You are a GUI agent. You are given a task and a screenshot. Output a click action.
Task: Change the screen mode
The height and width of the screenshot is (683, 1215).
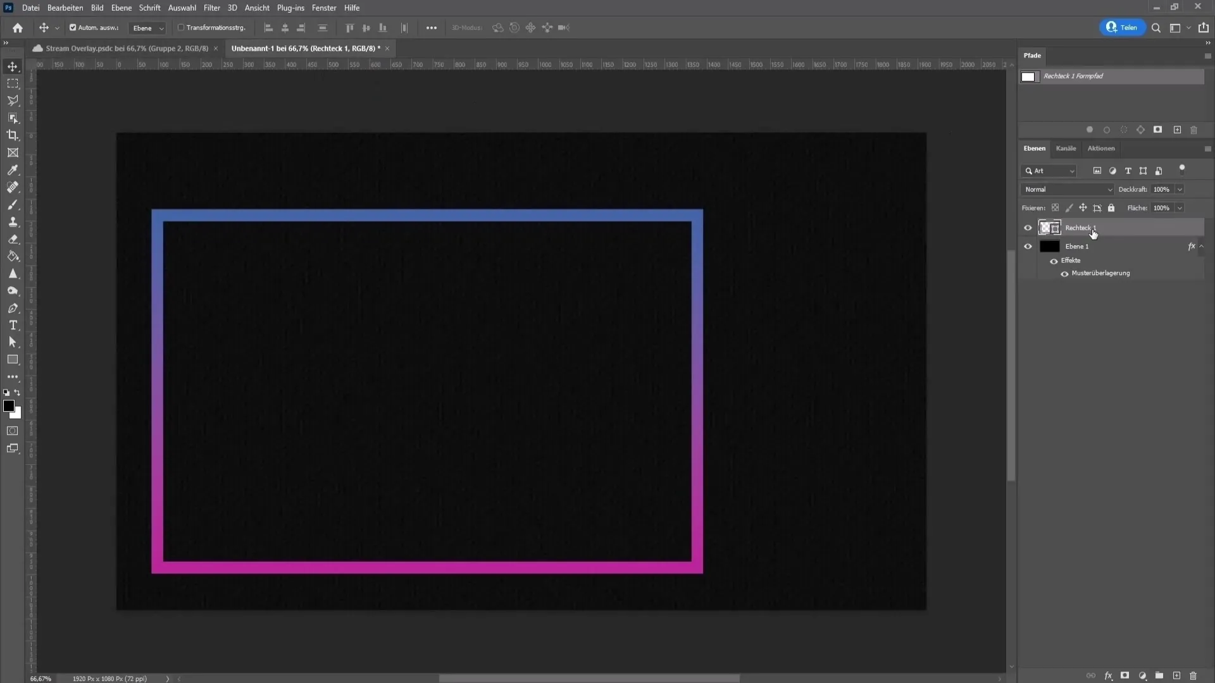(x=13, y=448)
